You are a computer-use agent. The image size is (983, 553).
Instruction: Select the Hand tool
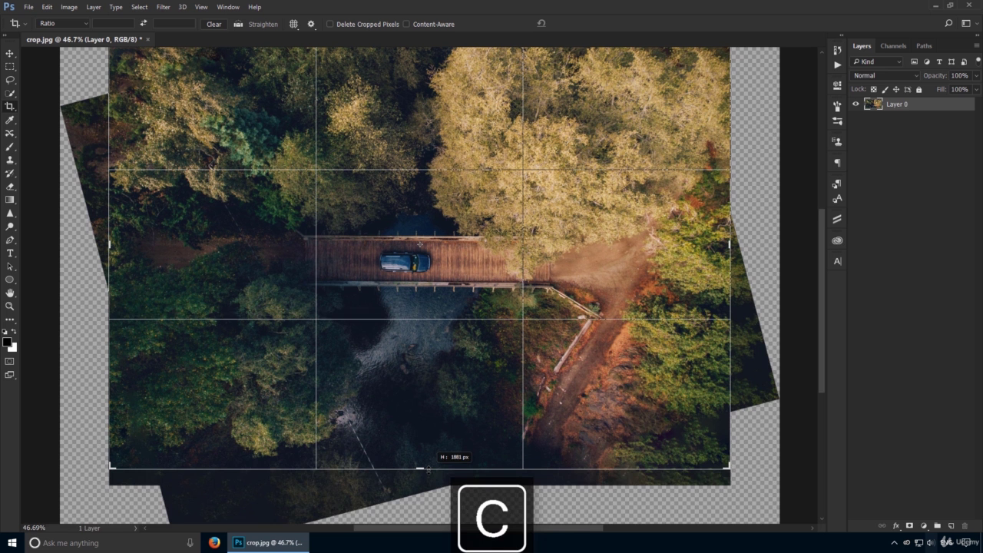click(10, 293)
